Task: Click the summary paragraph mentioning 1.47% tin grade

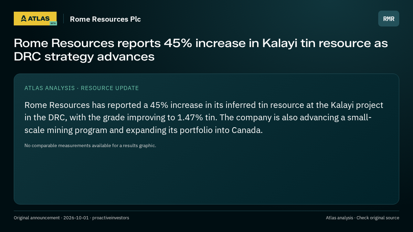Action: pyautogui.click(x=204, y=118)
